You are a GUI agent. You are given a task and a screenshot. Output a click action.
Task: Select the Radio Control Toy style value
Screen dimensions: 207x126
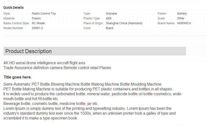[44, 14]
